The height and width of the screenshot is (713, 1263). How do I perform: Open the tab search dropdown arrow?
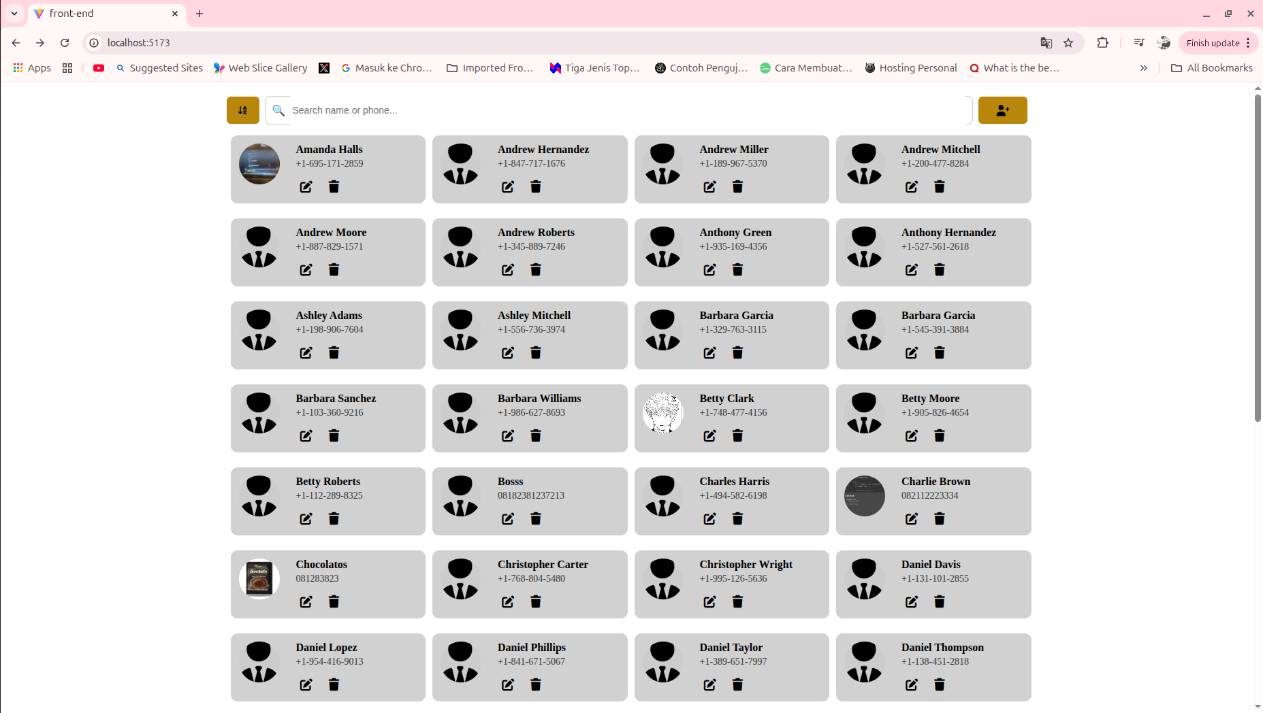pos(14,14)
